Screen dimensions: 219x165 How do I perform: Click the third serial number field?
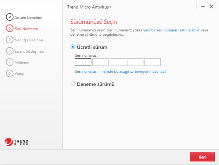(x=118, y=62)
